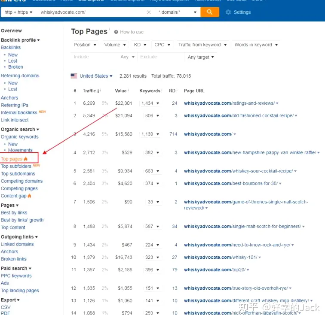Viewport: 325px width, 315px height.
Task: Expand keywords dropdown for 1,139 row
Action: pyautogui.click(x=158, y=134)
